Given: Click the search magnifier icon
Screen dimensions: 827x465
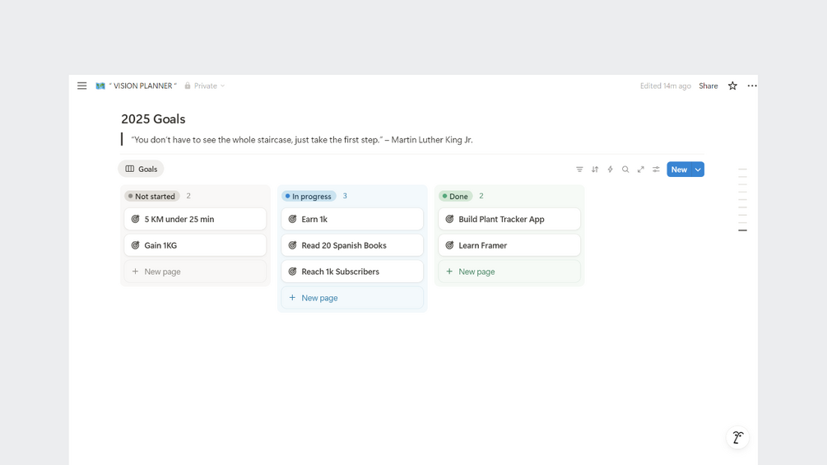Looking at the screenshot, I should [x=625, y=170].
